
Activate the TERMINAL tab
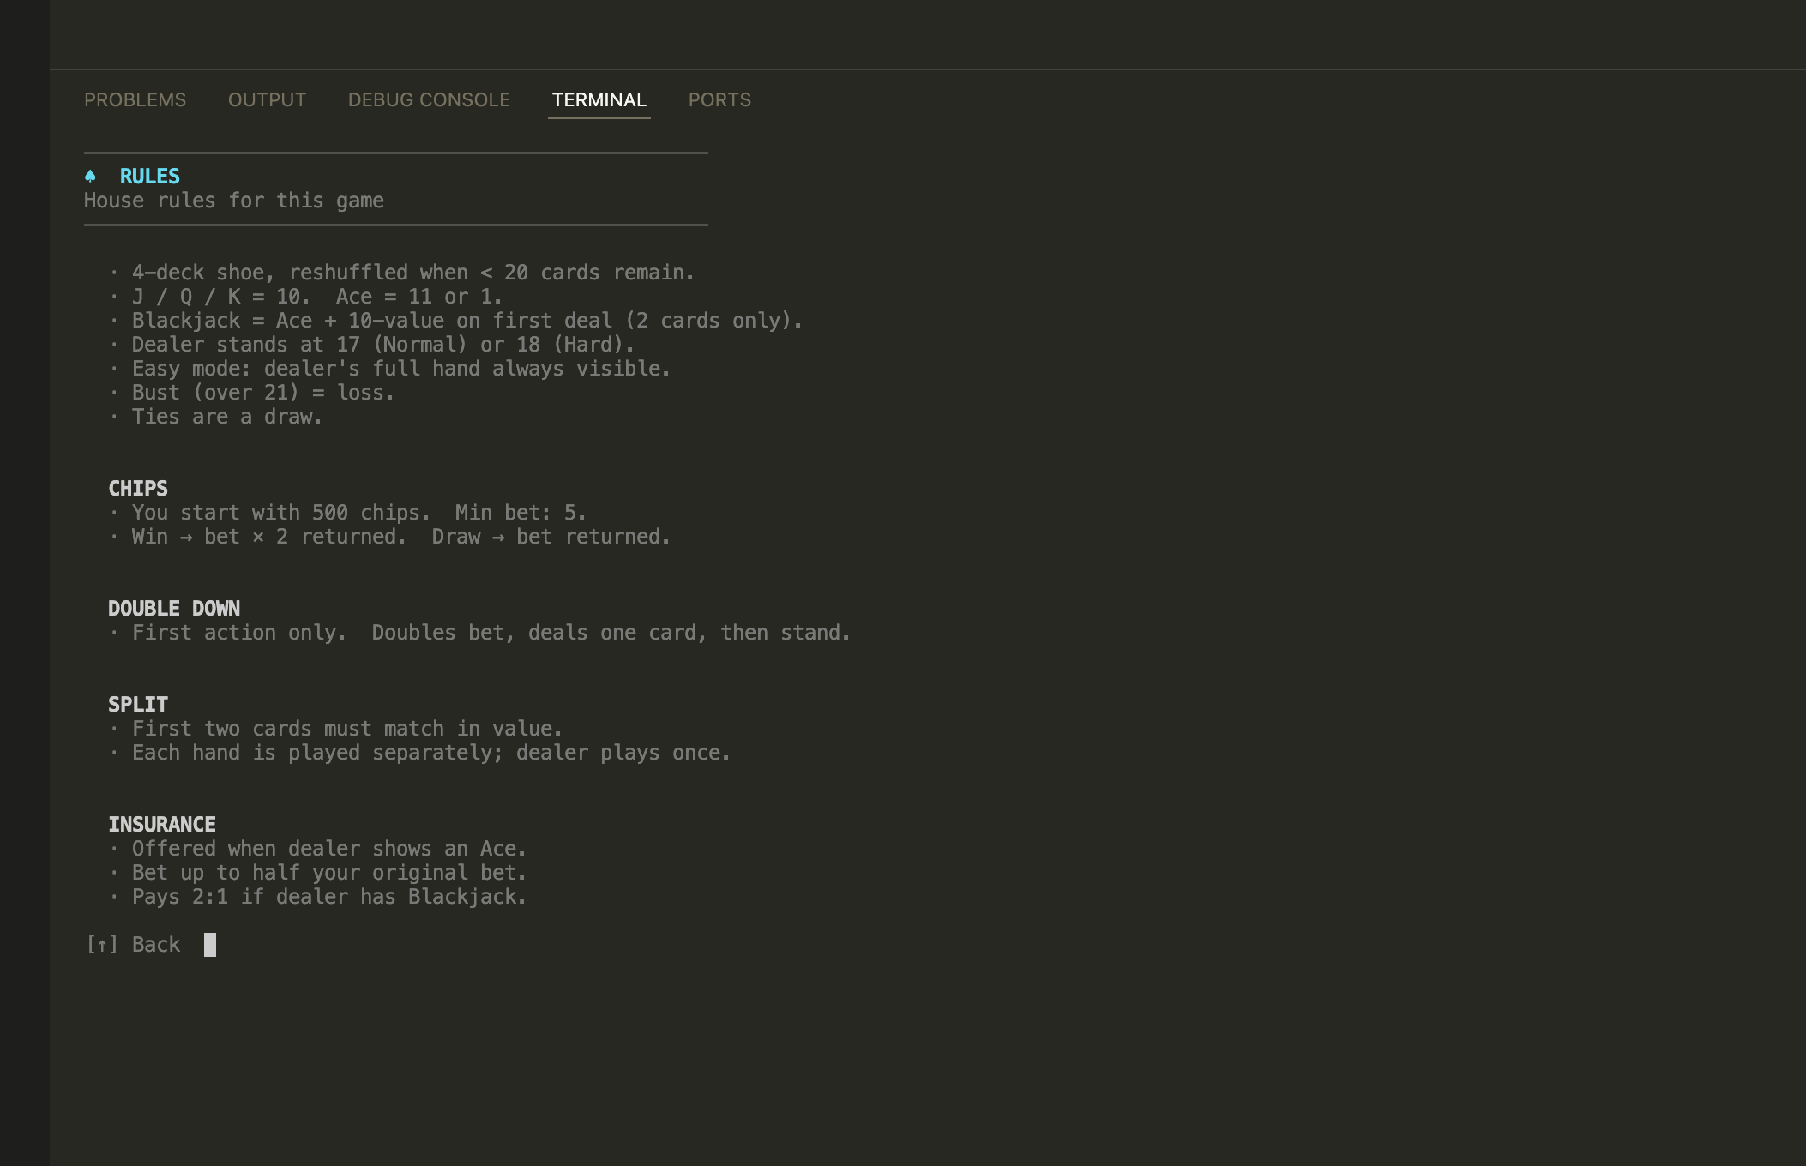click(599, 100)
